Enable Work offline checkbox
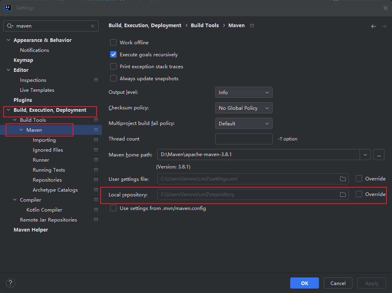The width and height of the screenshot is (392, 293). coord(113,42)
